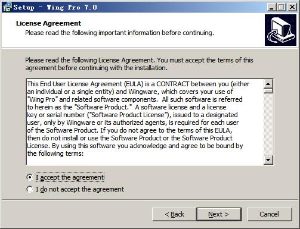Close the Setup - Wing Pro window

coord(292,7)
